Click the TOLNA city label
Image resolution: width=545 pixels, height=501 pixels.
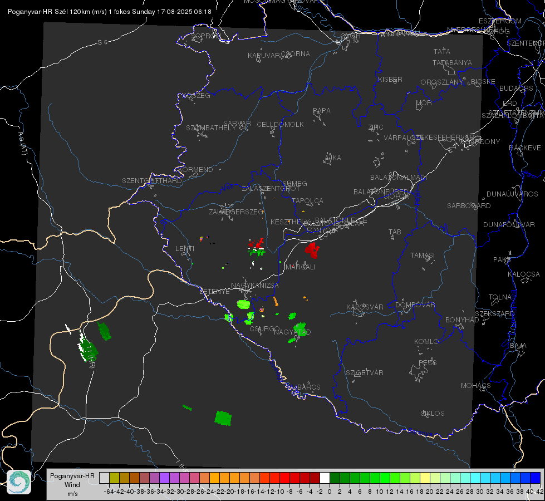pos(500,297)
